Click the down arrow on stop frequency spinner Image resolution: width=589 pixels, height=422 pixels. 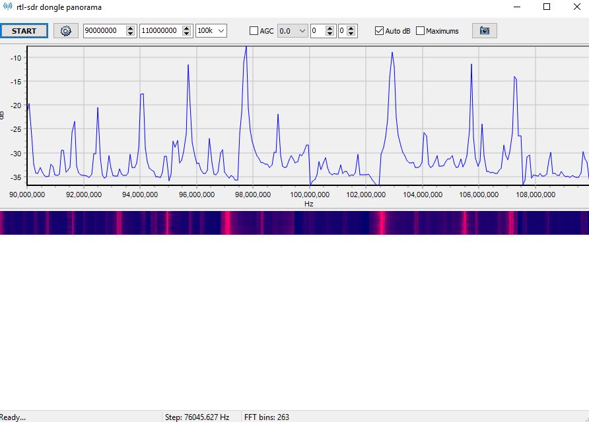(188, 33)
